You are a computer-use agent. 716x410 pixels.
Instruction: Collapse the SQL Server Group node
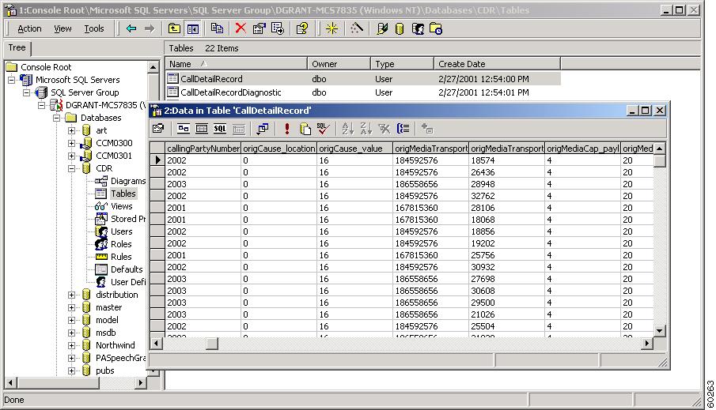click(26, 92)
